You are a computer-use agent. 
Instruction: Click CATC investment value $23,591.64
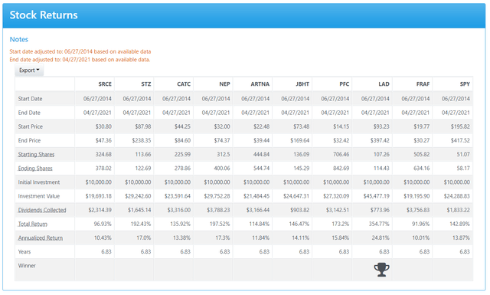click(x=178, y=196)
